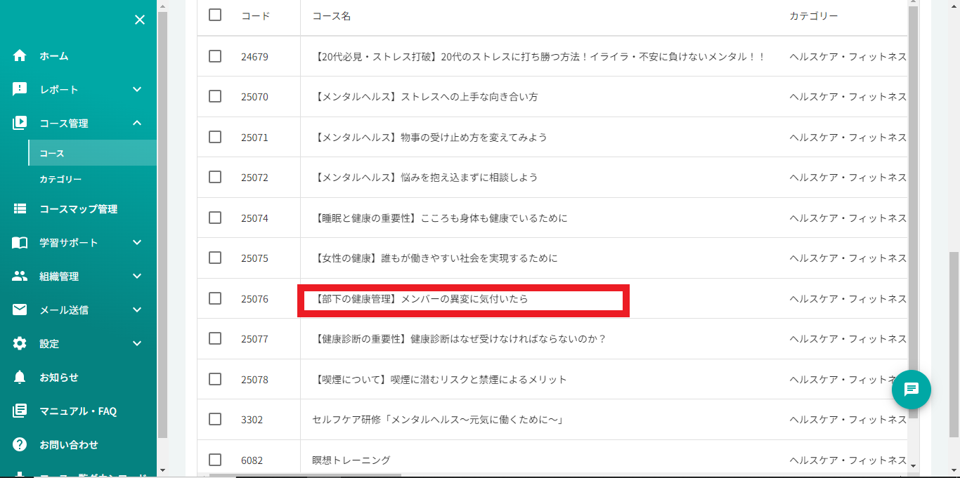This screenshot has width=960, height=478.
Task: Open course 【女性の健康】誰もが働きやすい社会を実現するために
Action: [x=434, y=258]
